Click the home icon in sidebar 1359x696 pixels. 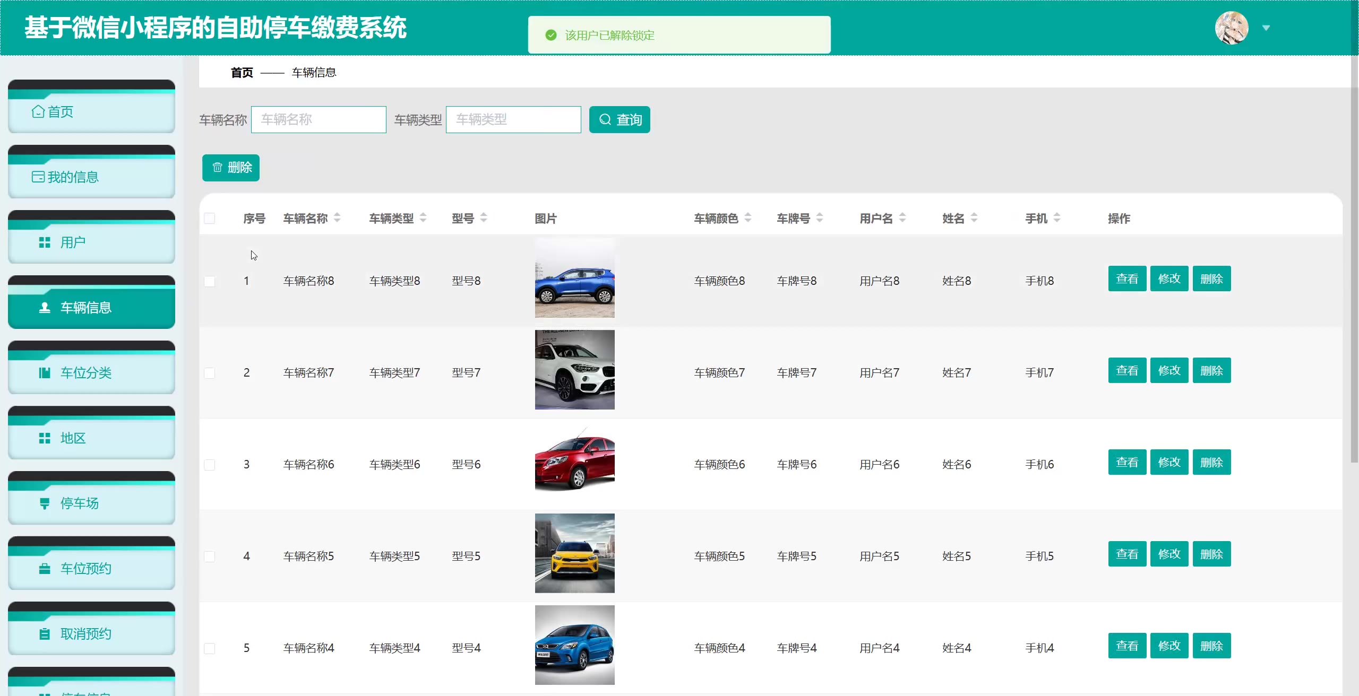click(x=38, y=111)
